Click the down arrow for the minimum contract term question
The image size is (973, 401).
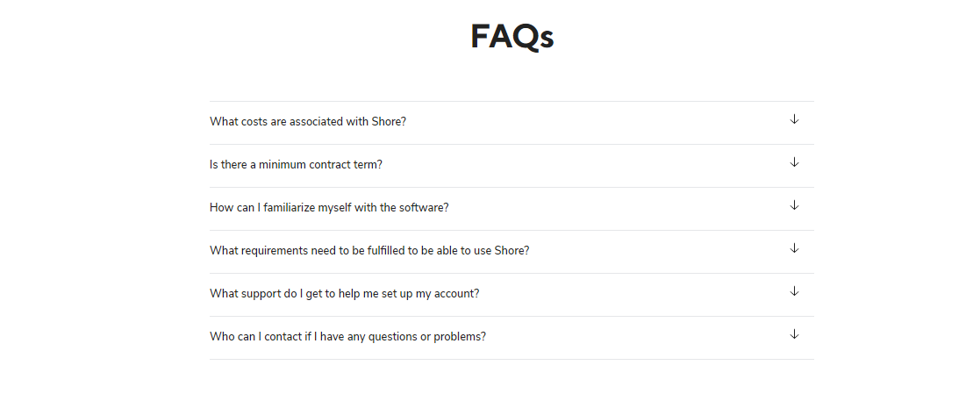(x=794, y=162)
